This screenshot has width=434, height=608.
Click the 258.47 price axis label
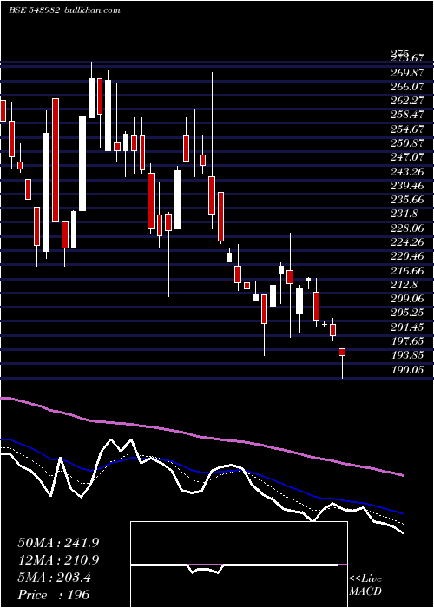408,116
